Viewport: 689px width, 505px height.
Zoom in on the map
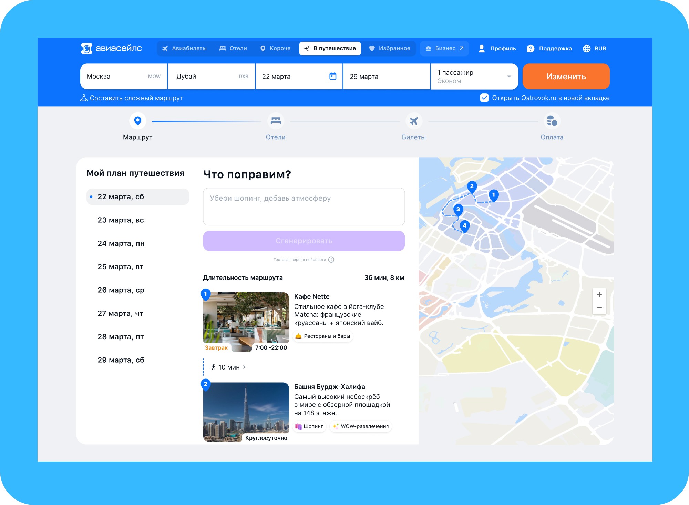click(599, 294)
